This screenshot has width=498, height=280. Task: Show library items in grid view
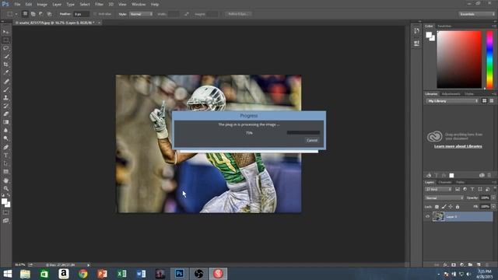(x=484, y=101)
